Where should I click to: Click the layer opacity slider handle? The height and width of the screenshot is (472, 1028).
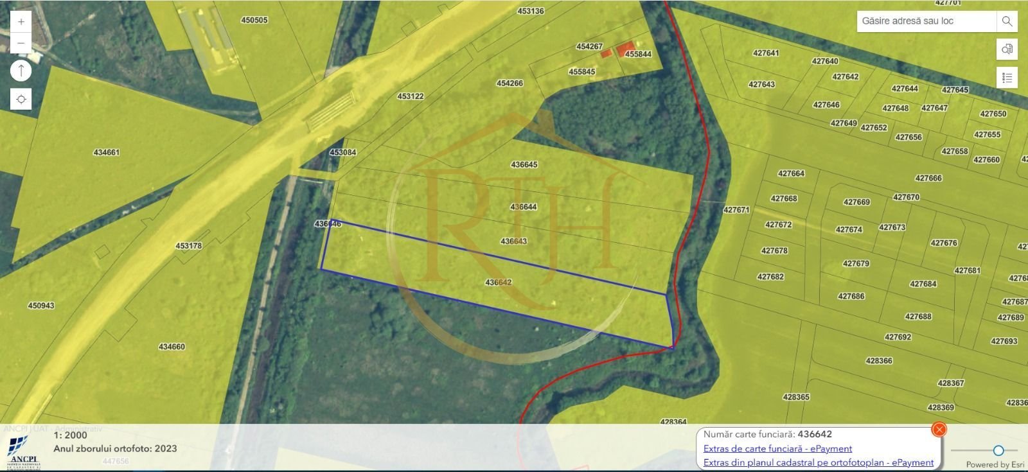point(998,450)
